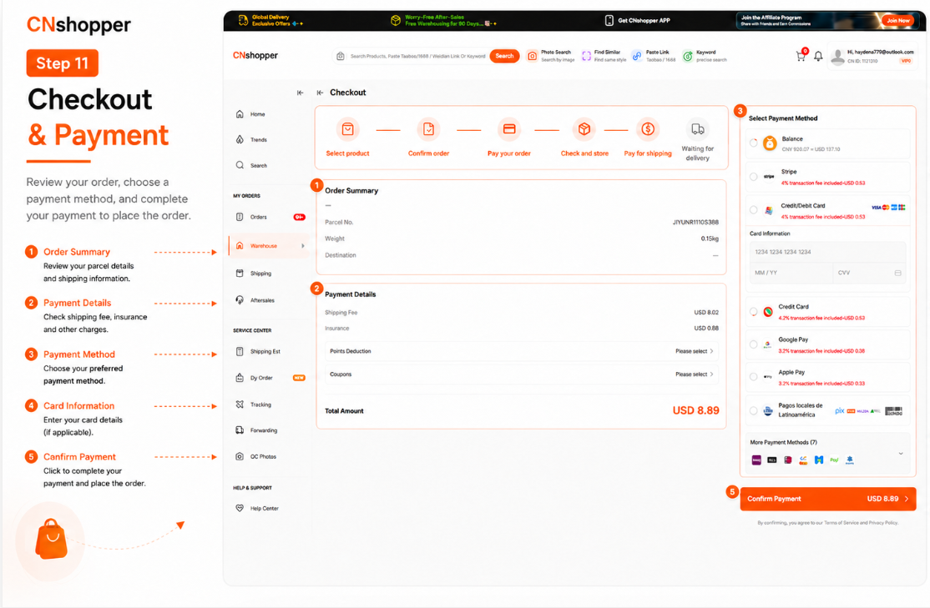Select Balance payment method
The height and width of the screenshot is (608, 930).
[753, 143]
